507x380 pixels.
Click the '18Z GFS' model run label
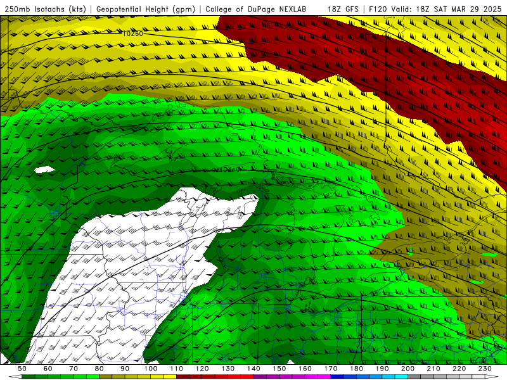343,9
